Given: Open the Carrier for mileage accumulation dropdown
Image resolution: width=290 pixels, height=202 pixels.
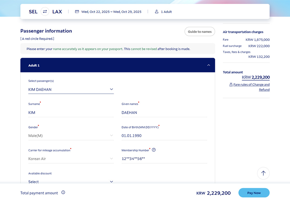Looking at the screenshot, I should (x=71, y=159).
